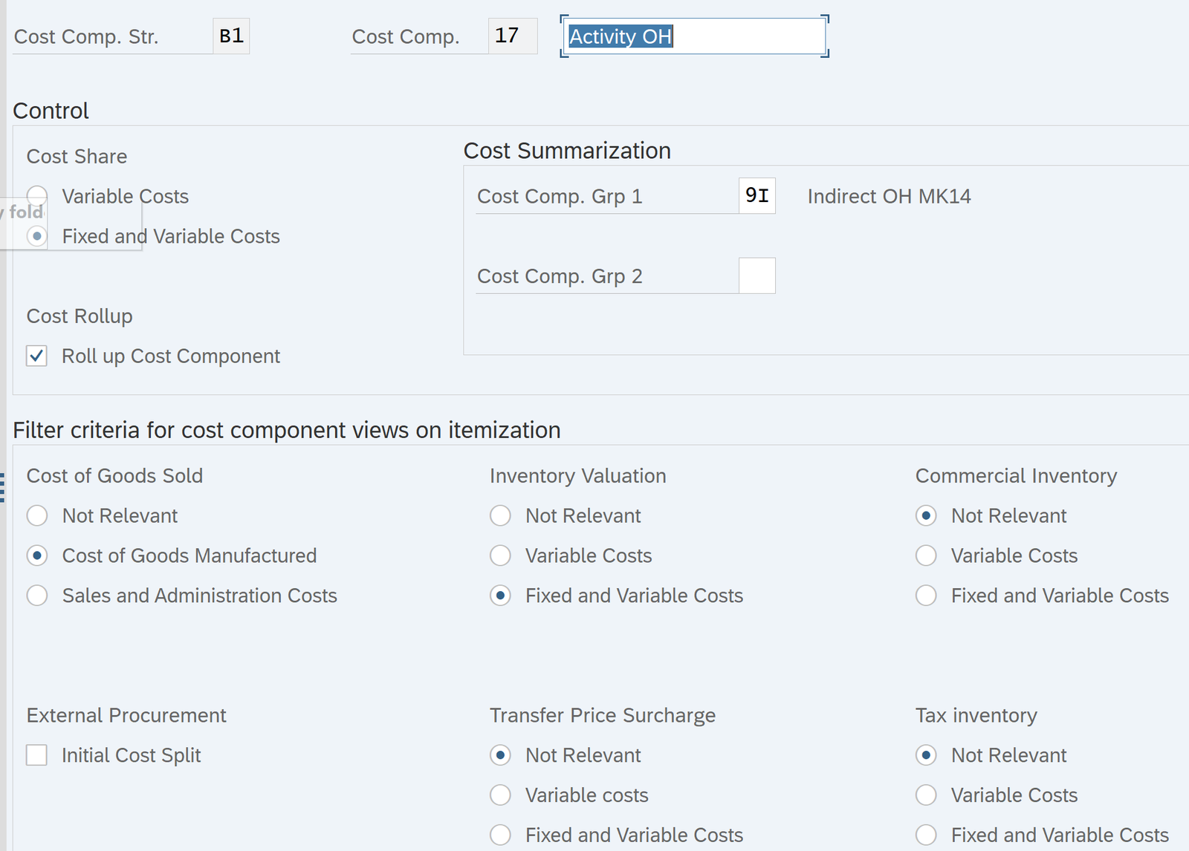The width and height of the screenshot is (1189, 851).
Task: Click the Cost Comp. number field showing 17
Action: (x=512, y=36)
